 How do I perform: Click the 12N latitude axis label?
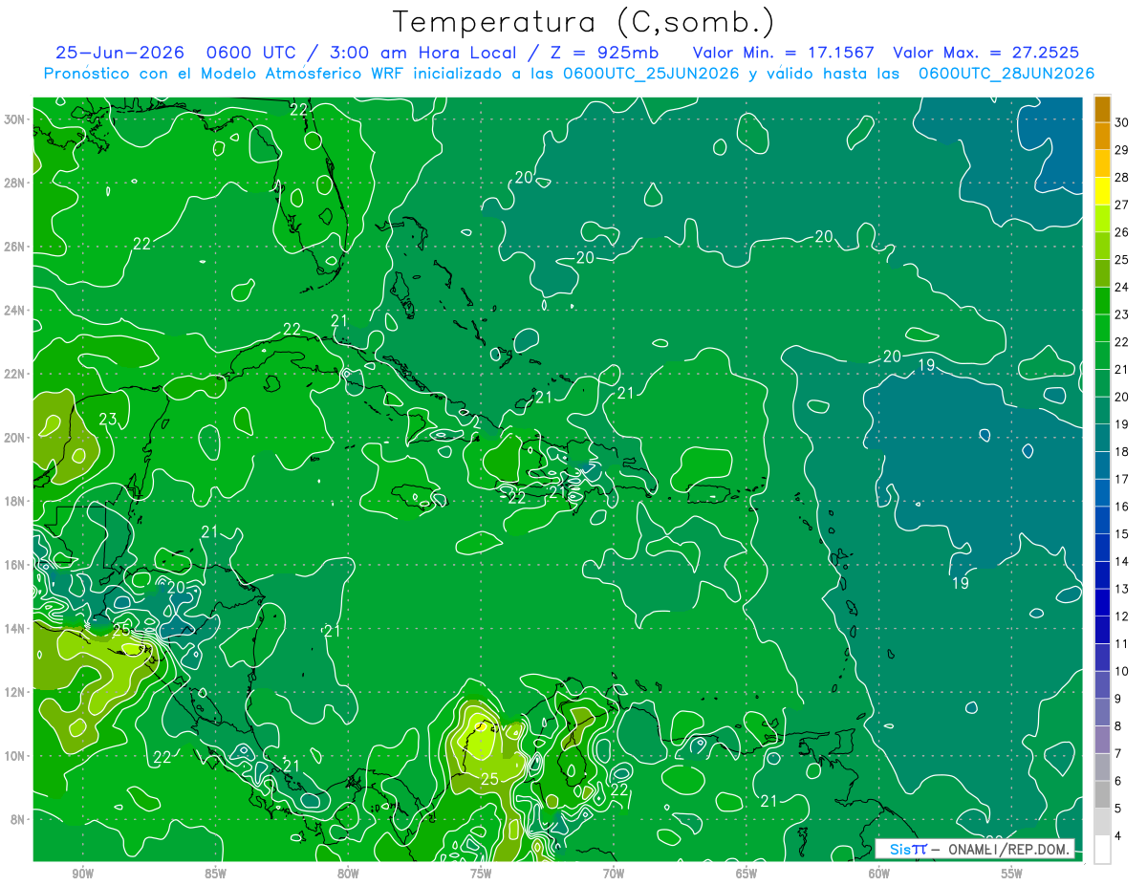pos(15,692)
